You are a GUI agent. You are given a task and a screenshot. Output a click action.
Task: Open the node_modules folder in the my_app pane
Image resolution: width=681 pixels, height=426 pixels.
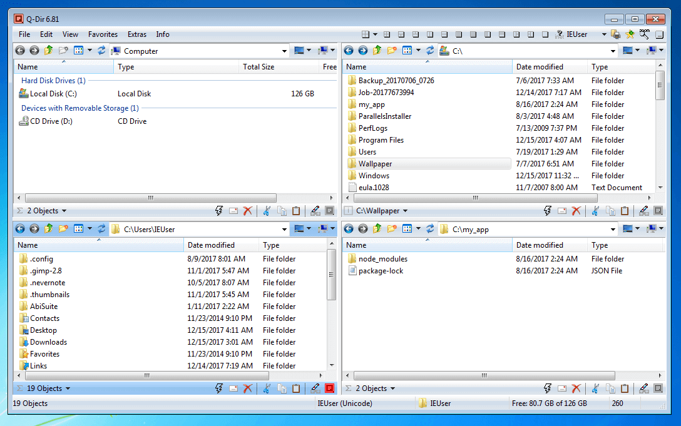point(384,258)
